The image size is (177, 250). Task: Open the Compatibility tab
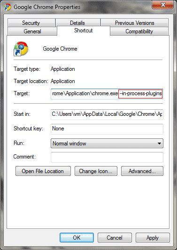point(139,31)
